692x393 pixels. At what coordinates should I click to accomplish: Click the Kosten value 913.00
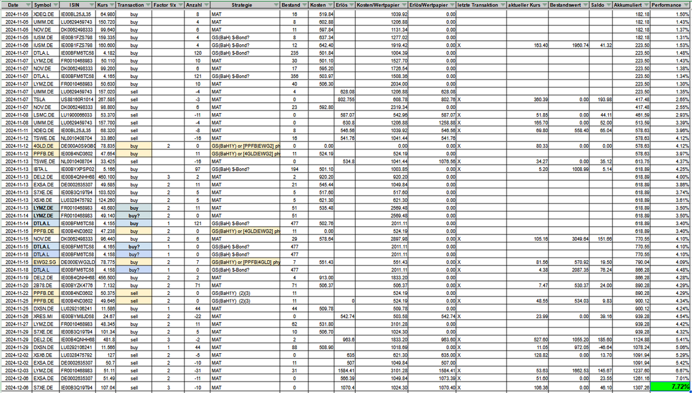point(326,277)
